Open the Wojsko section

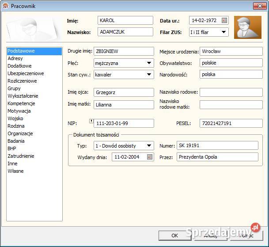coord(34,118)
